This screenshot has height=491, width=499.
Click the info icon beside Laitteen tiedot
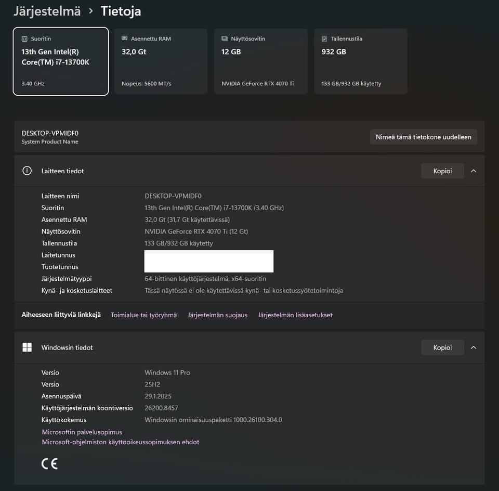[27, 171]
